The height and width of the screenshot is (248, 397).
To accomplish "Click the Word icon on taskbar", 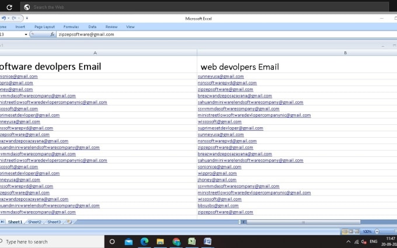I will [208, 242].
